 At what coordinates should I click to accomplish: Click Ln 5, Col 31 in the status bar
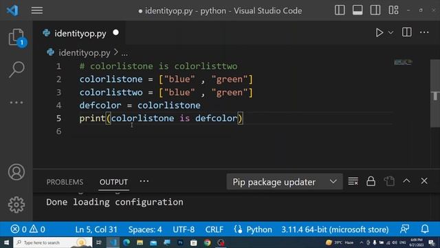pos(96,229)
